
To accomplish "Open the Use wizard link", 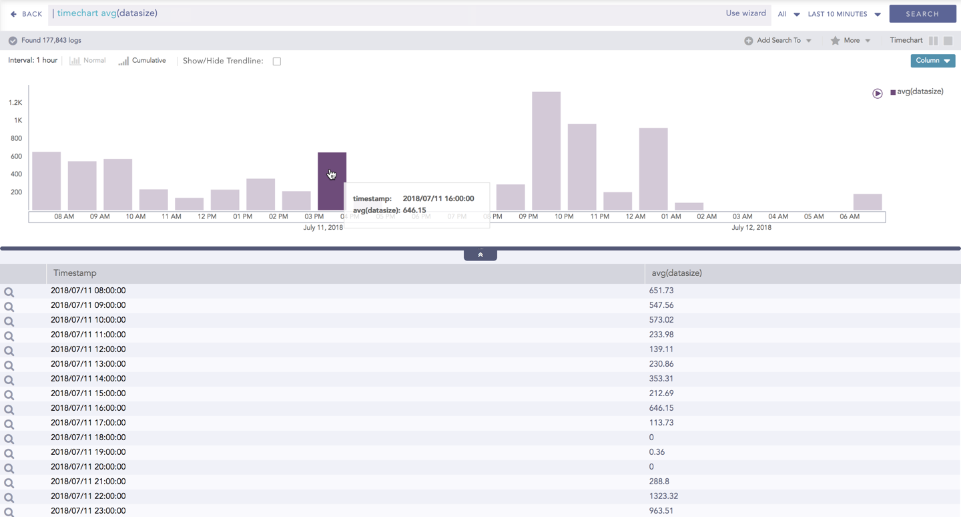I will [x=745, y=13].
